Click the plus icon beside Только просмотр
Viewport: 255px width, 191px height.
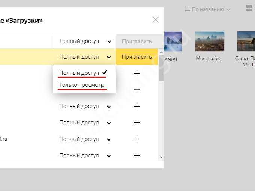coord(137,90)
